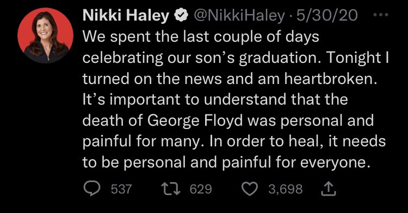Click the final line ending "for everyone."
408x213 pixels.
tap(226, 163)
